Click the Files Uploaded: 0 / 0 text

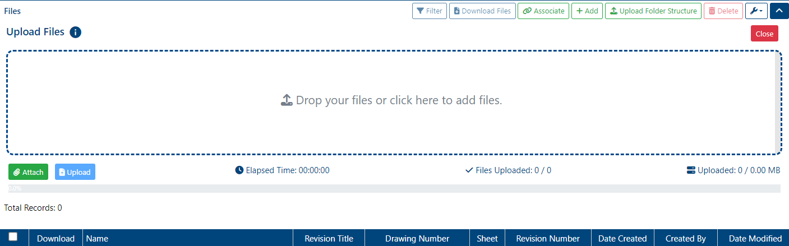[x=514, y=170]
